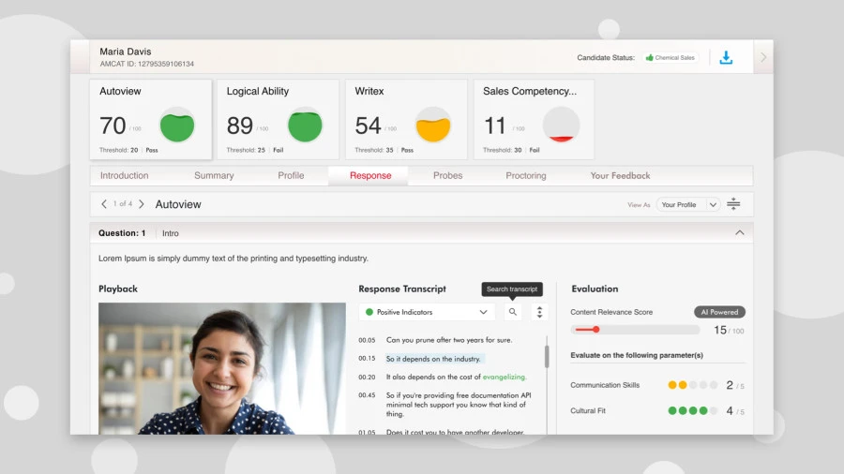The image size is (844, 474).
Task: Click the search transcript magnifier icon
Action: [x=512, y=312]
